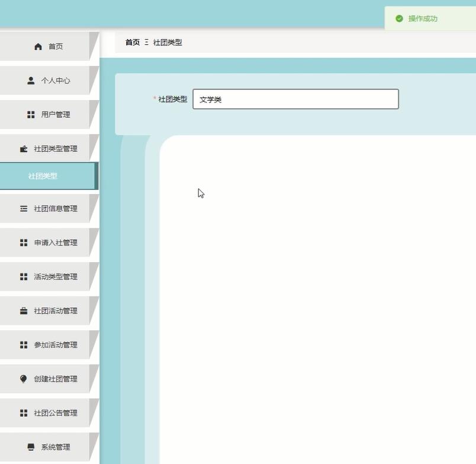Select the person icon for 个人中心

tap(30, 80)
